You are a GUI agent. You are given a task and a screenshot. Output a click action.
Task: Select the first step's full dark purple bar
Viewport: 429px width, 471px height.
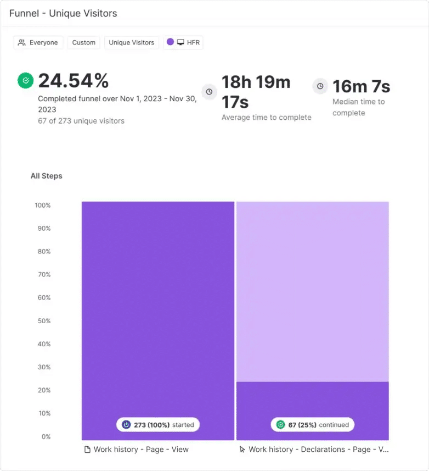pos(158,308)
